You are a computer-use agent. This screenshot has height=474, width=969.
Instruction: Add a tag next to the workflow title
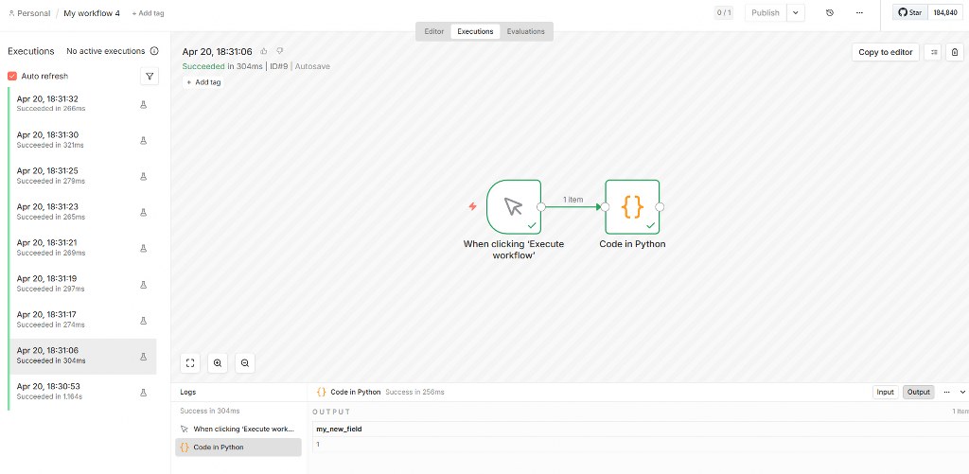point(148,13)
